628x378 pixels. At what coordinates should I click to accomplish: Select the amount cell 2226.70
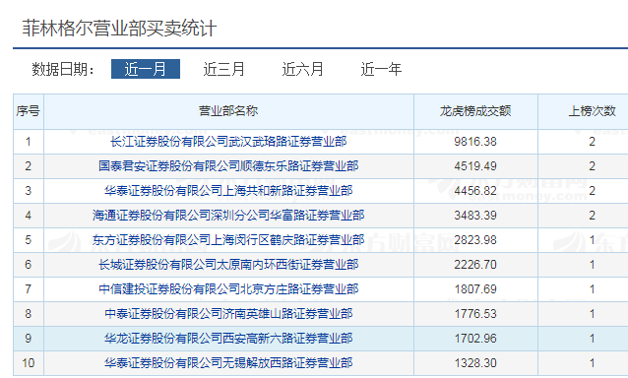click(x=475, y=264)
